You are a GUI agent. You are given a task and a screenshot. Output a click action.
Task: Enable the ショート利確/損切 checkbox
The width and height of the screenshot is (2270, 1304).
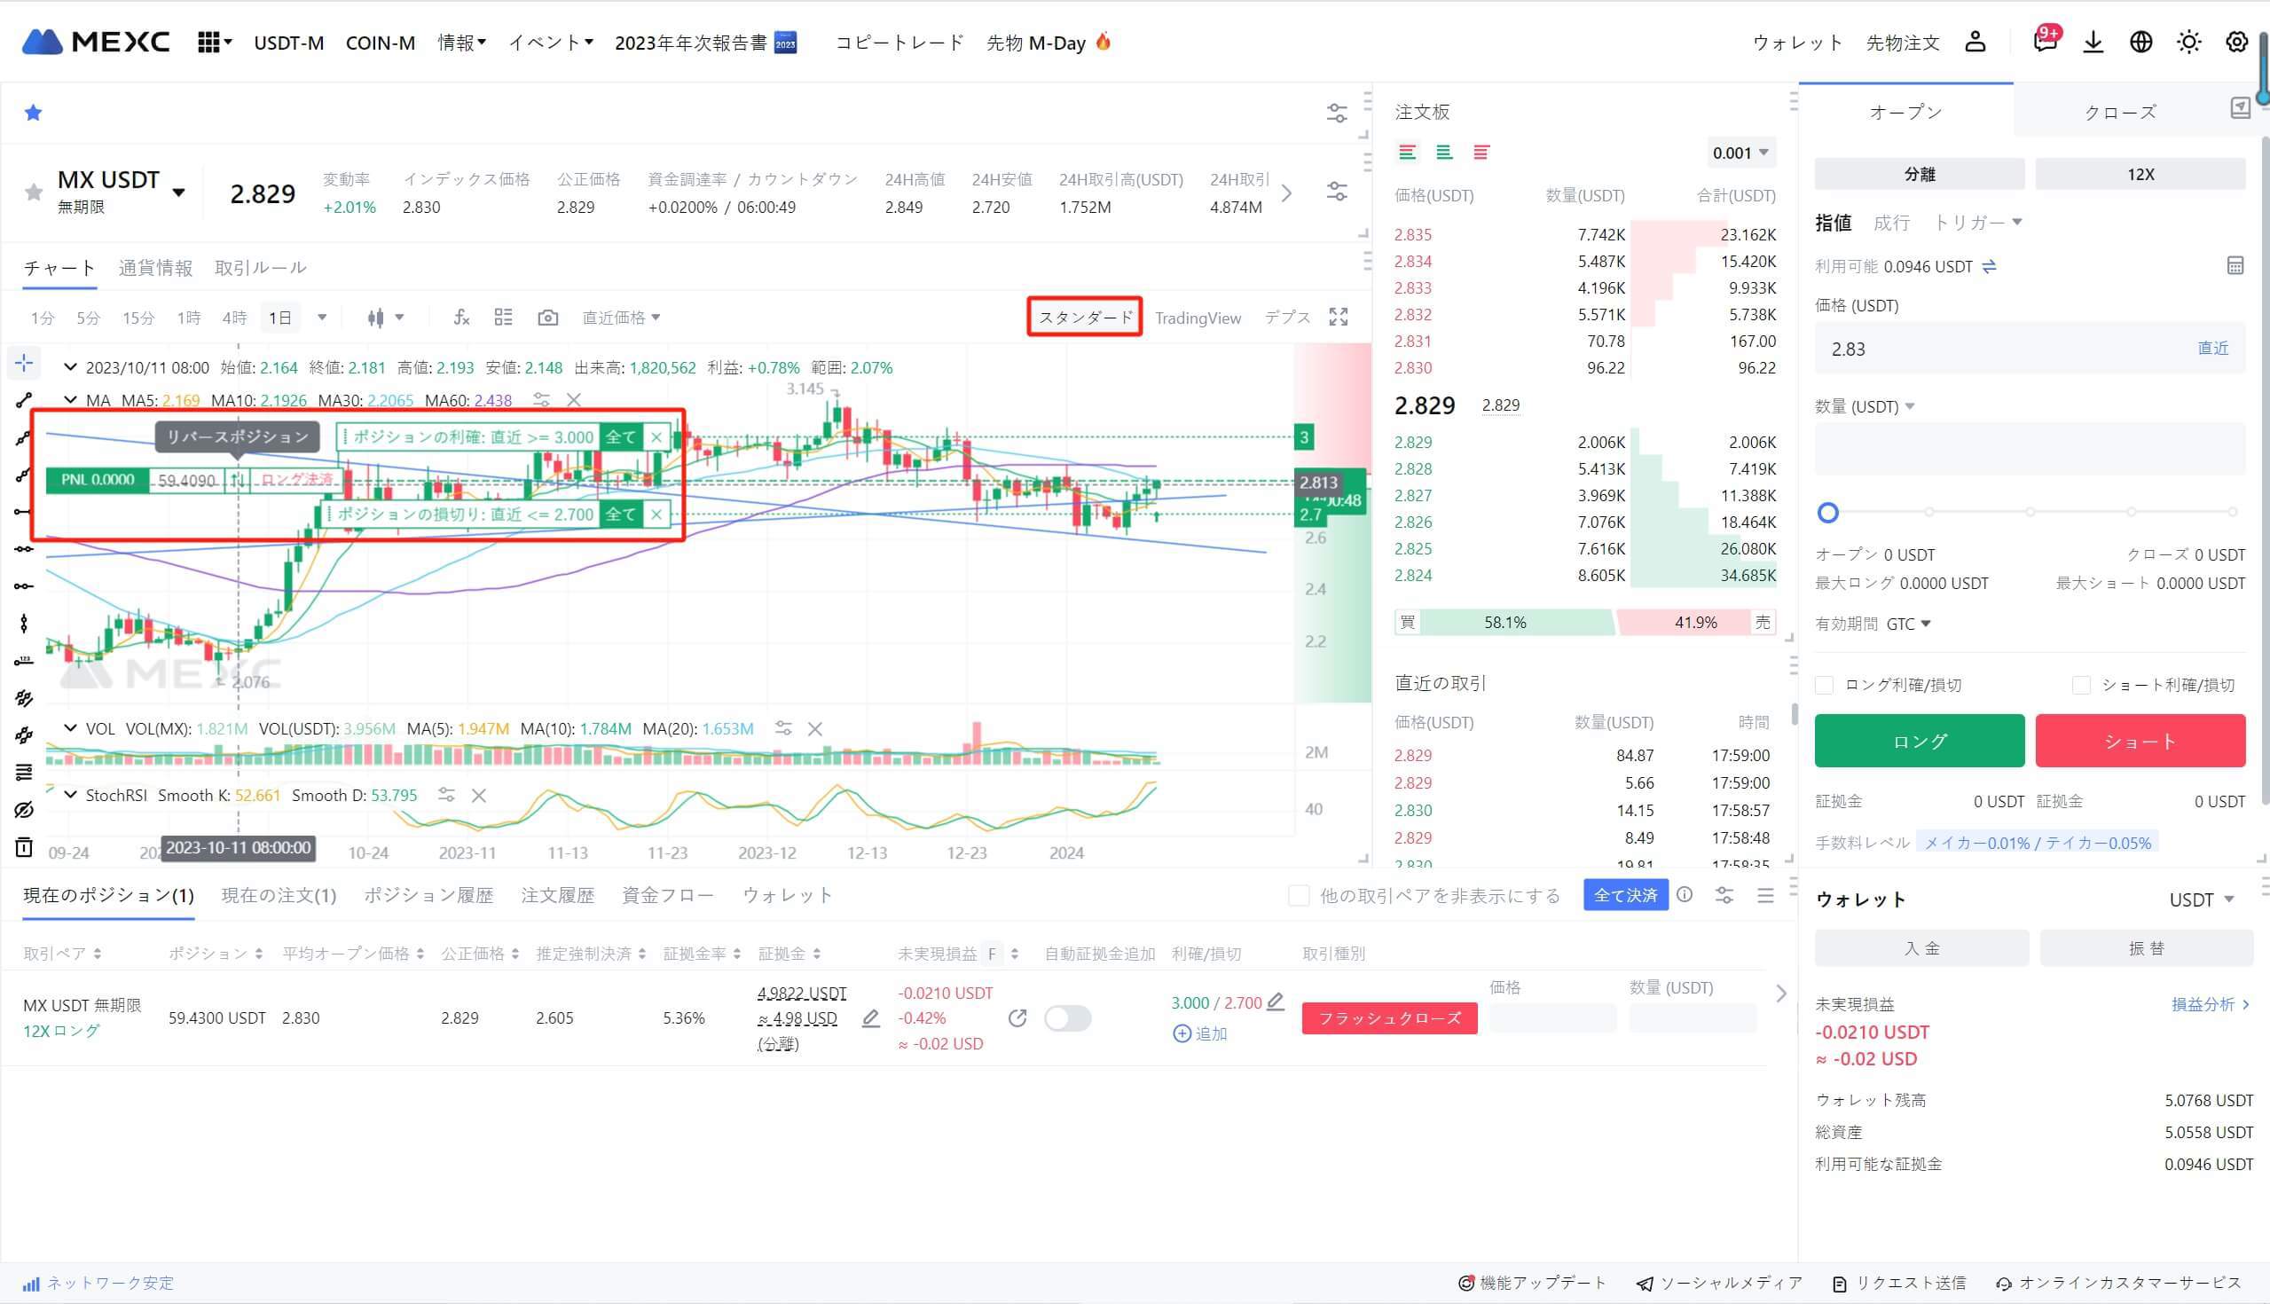pos(2082,685)
